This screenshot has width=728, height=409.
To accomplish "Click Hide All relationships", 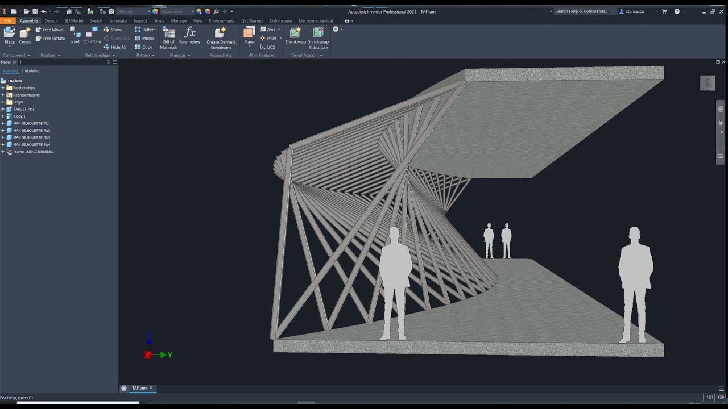I will [115, 47].
